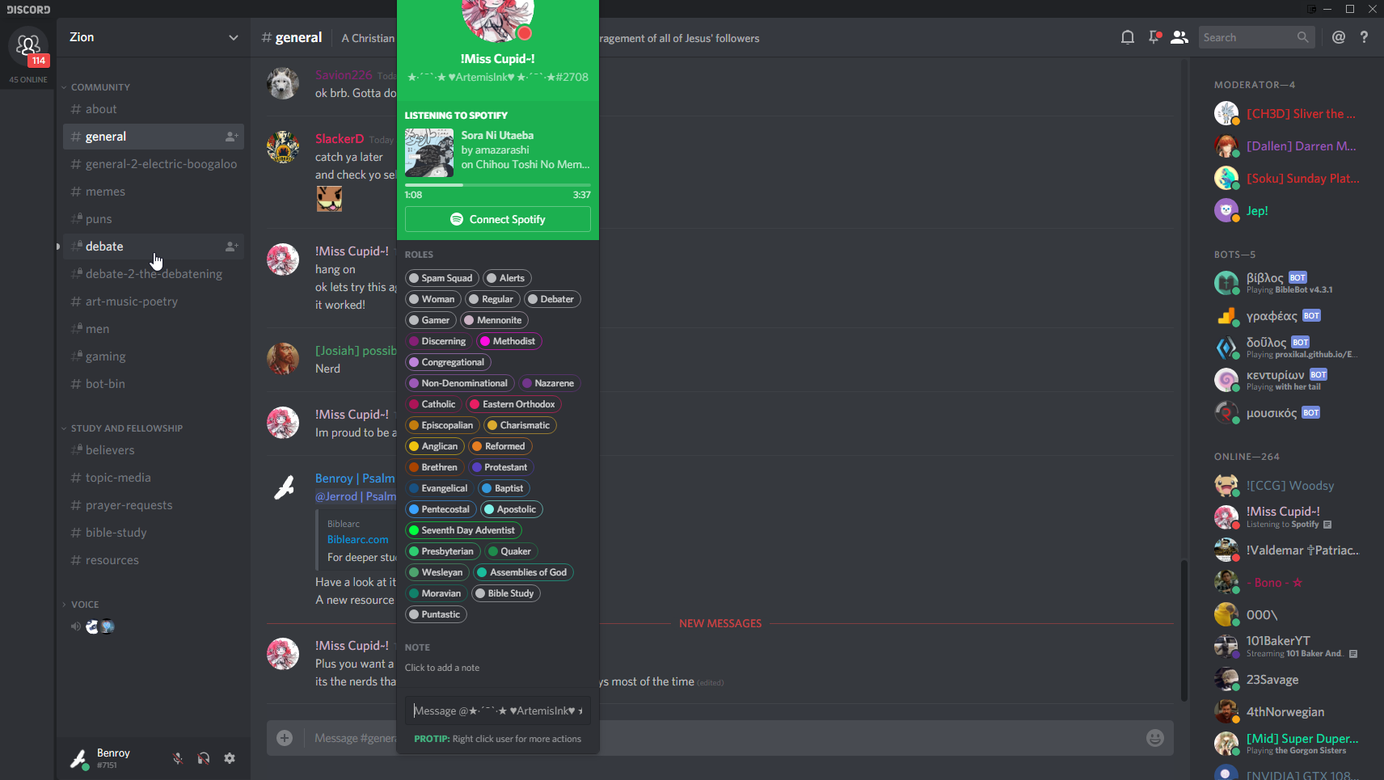Viewport: 1384px width, 780px height.
Task: Open the help question mark icon
Action: pyautogui.click(x=1364, y=37)
